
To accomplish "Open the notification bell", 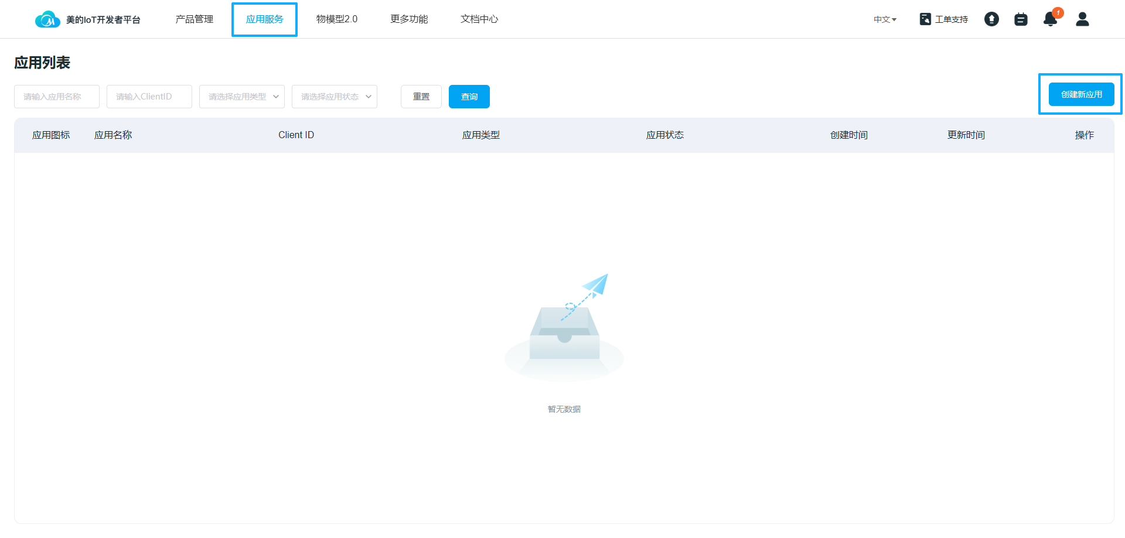I will 1050,19.
